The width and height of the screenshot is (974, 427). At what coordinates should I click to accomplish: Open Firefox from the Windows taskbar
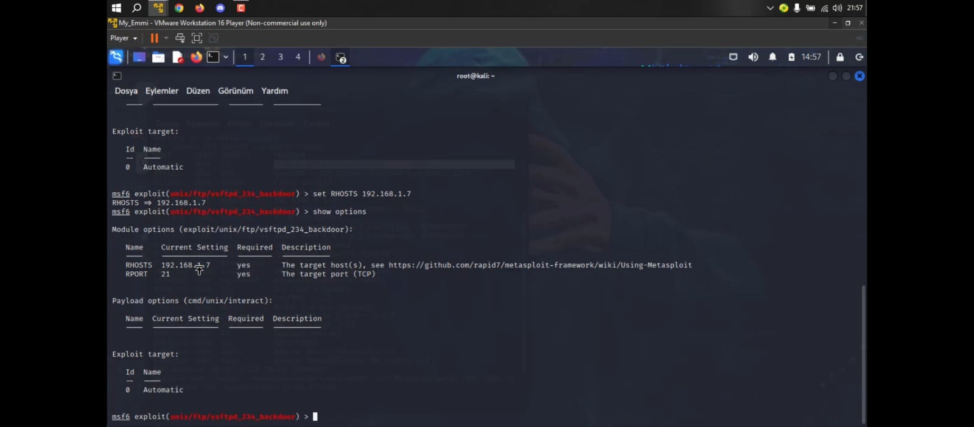[200, 8]
